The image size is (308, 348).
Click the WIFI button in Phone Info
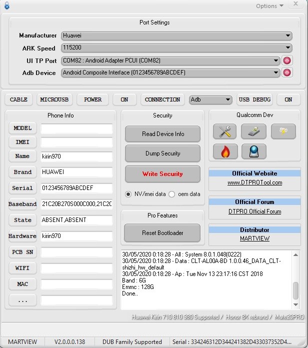tap(22, 268)
